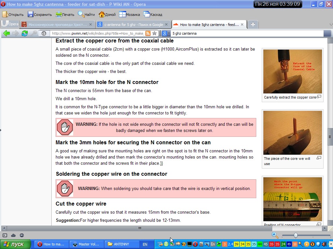The image size is (333, 249).
Task: Click the globe site-info badge in address bar
Action: click(44, 33)
